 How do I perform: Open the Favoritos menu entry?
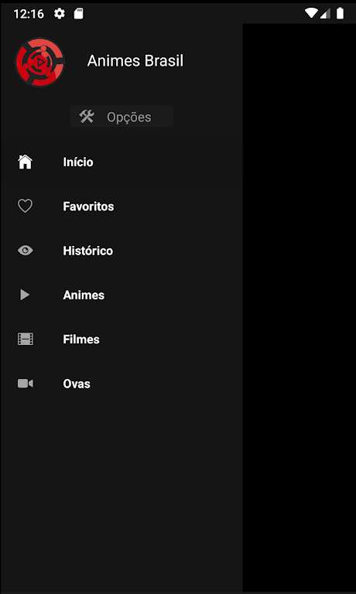point(122,206)
